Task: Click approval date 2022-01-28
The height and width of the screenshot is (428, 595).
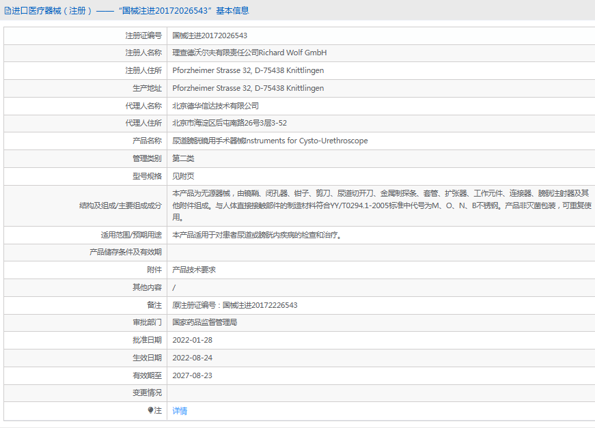Action: pyautogui.click(x=193, y=340)
